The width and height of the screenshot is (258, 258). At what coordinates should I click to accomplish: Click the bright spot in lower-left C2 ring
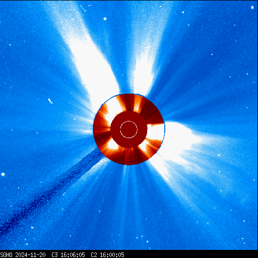coord(112,145)
